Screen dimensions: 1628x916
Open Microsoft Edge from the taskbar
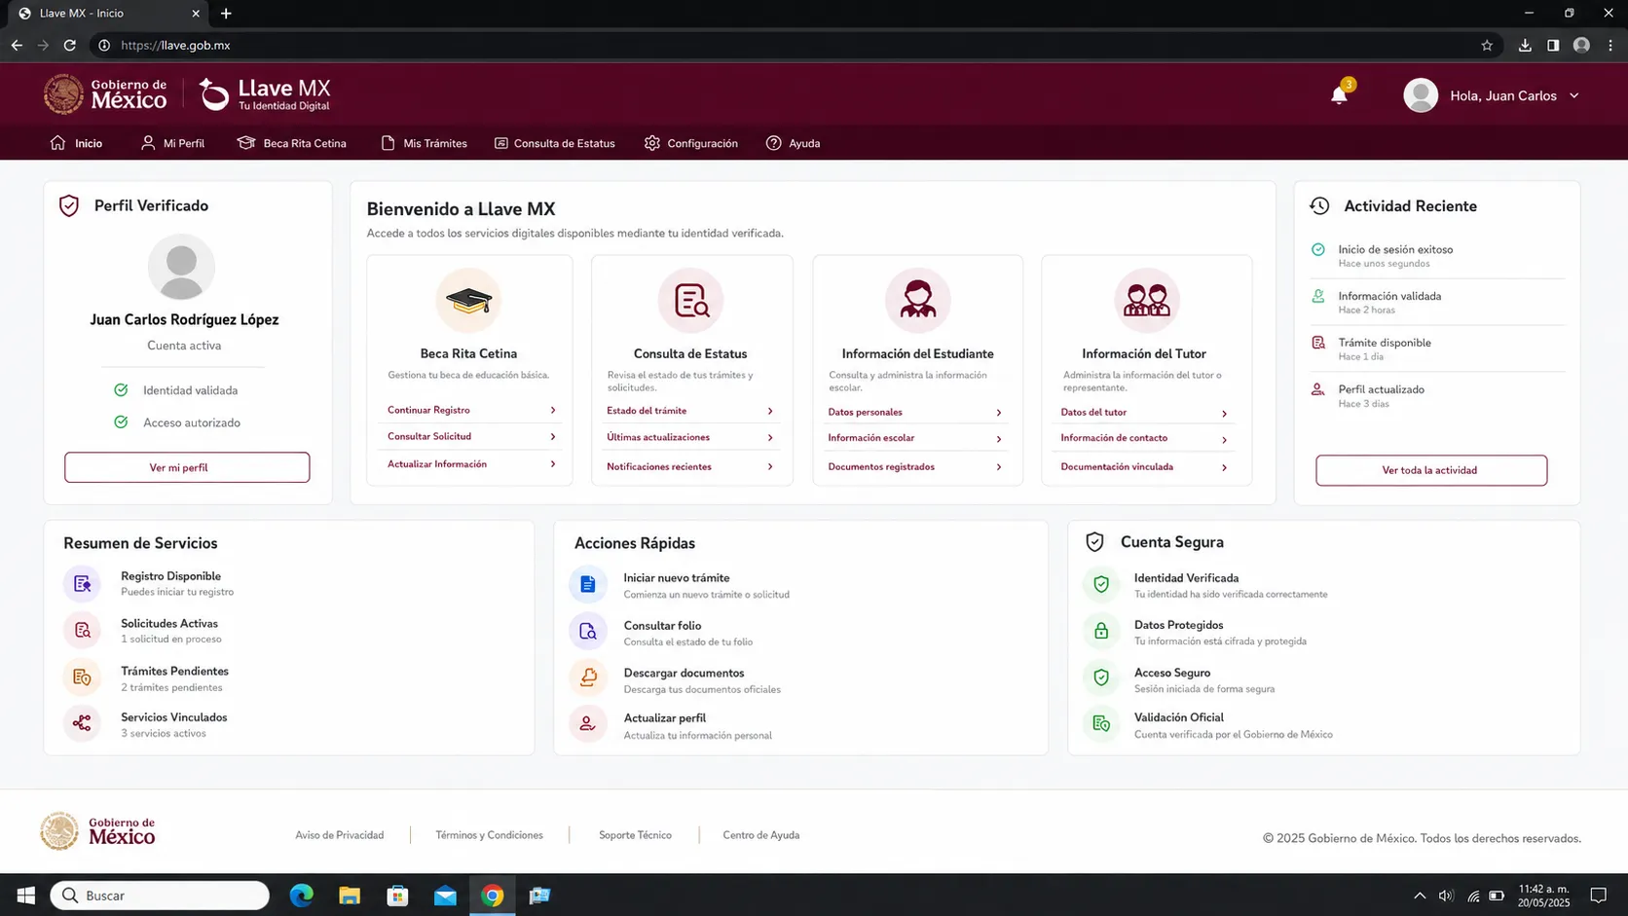click(x=302, y=895)
